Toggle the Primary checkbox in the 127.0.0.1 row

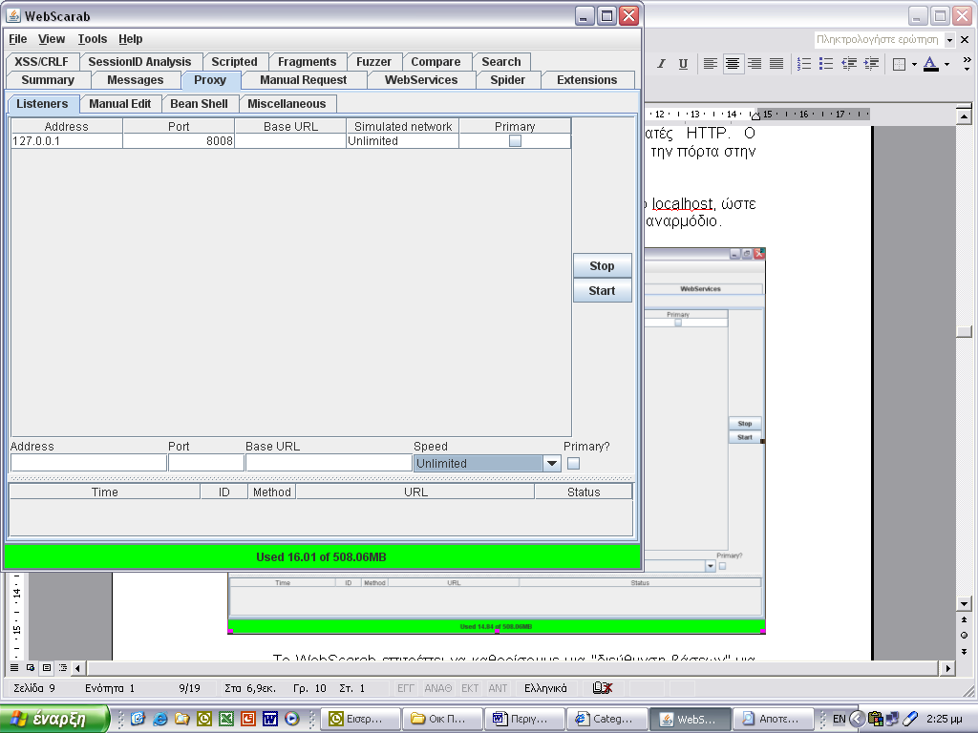point(515,141)
